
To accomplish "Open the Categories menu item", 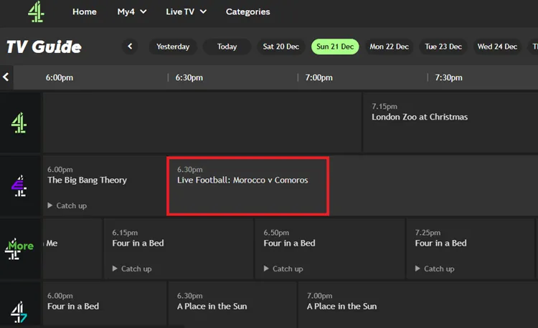I will coord(247,11).
